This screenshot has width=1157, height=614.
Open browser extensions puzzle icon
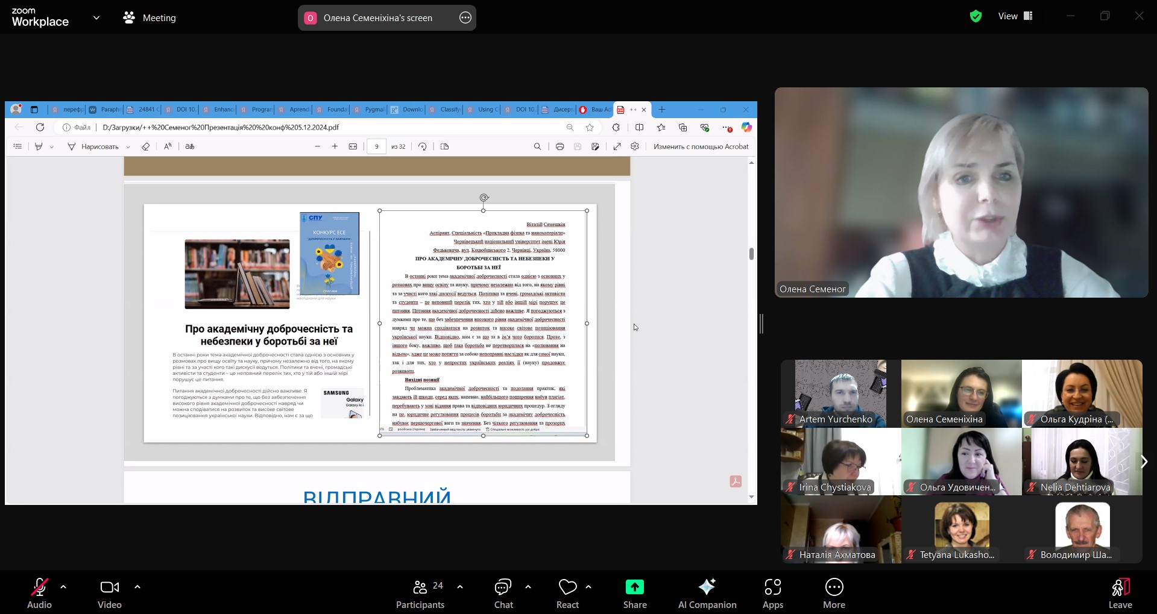(616, 127)
